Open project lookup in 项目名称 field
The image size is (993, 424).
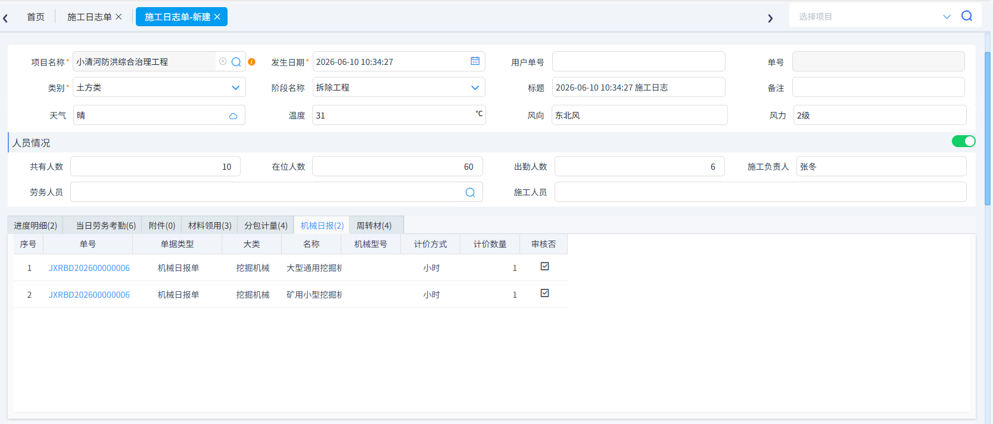(x=236, y=62)
